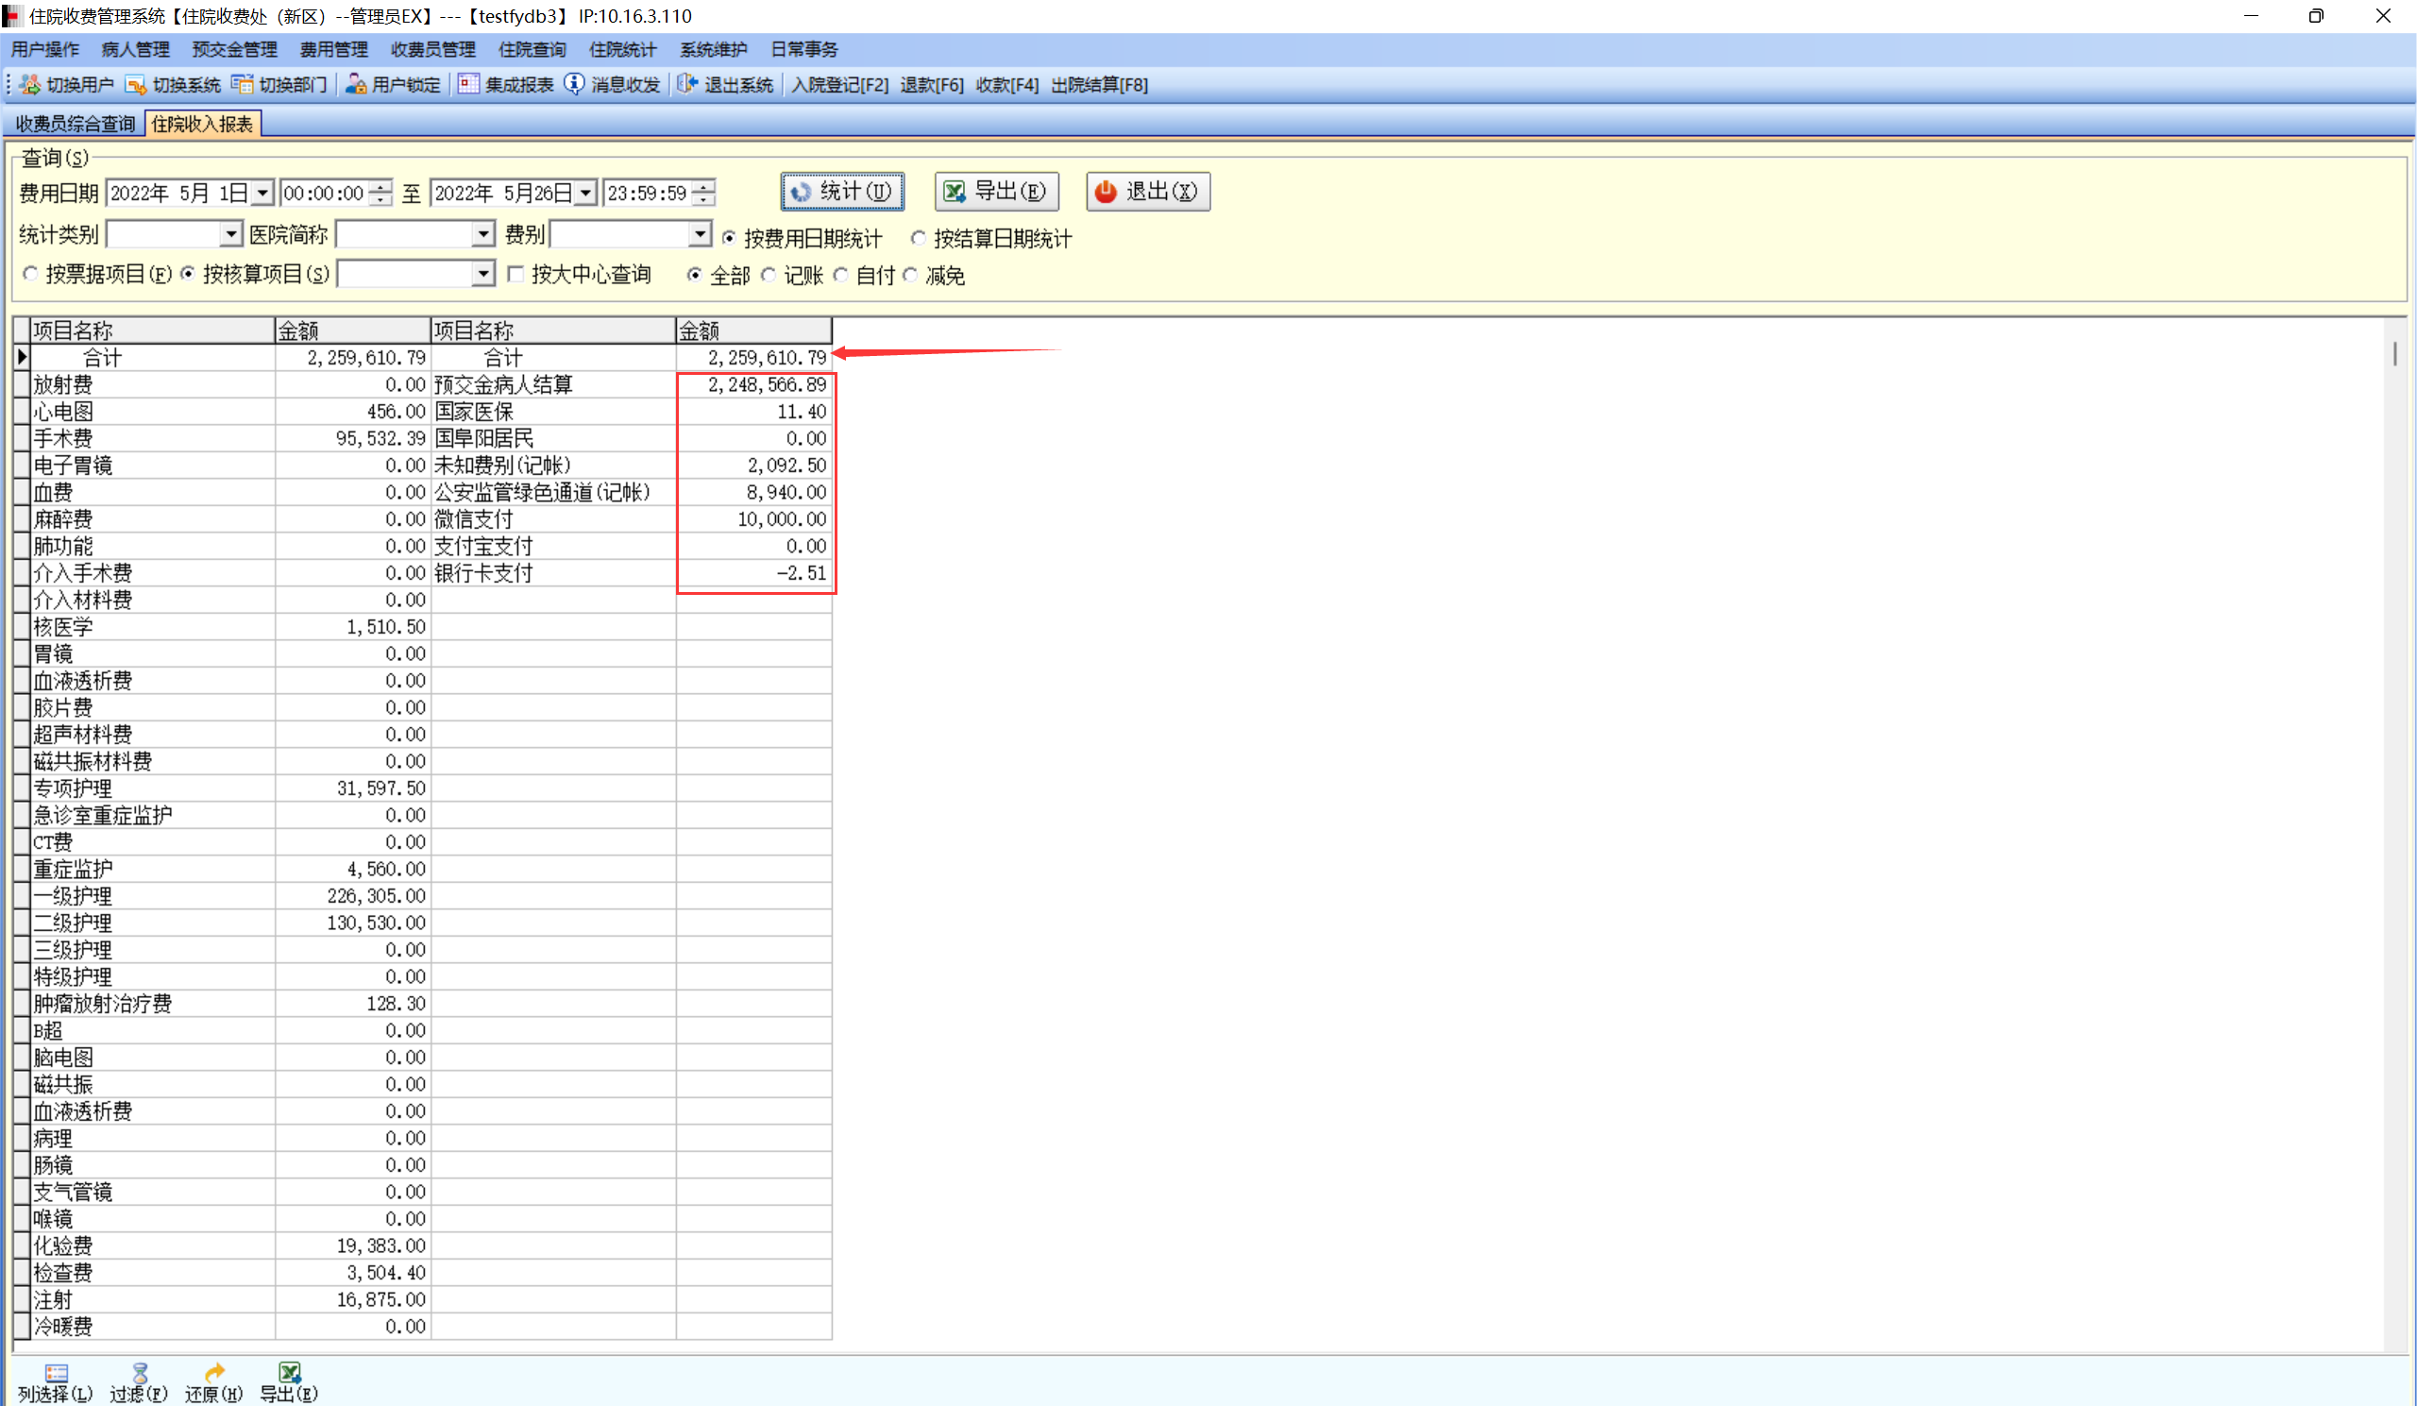Open the 住院统计 menu
Screen dimensions: 2417x1406
pos(621,49)
